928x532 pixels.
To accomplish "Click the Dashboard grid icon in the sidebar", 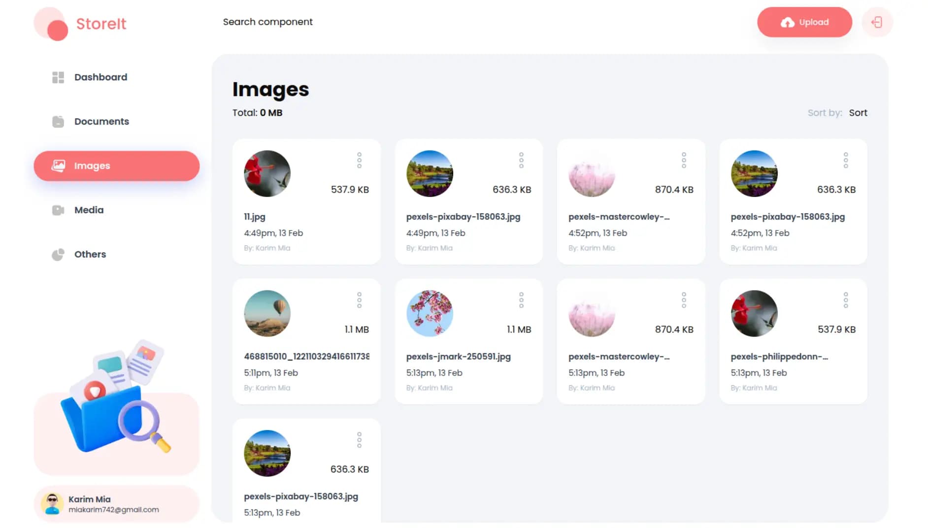I will click(x=58, y=77).
